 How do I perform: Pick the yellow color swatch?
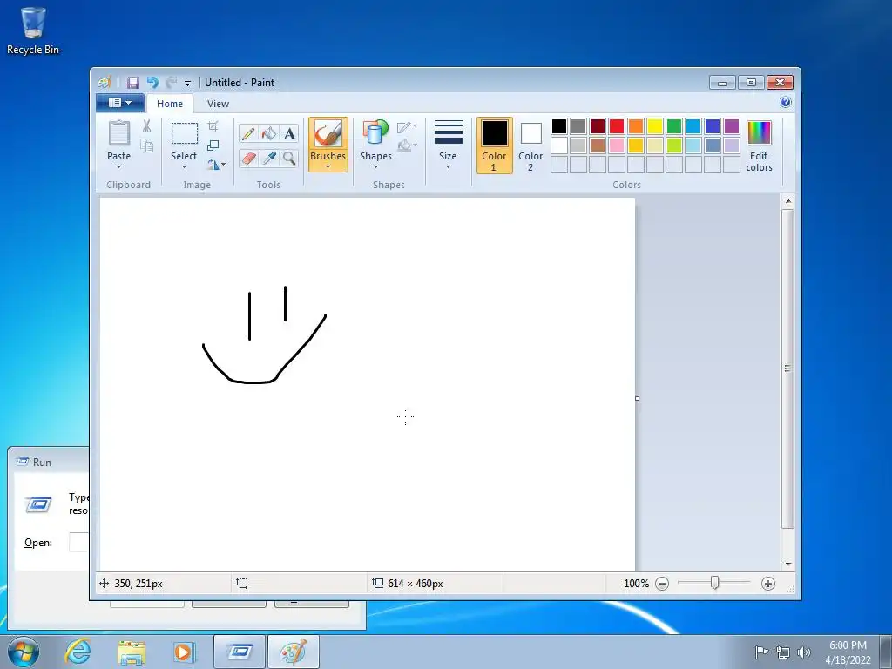point(655,125)
